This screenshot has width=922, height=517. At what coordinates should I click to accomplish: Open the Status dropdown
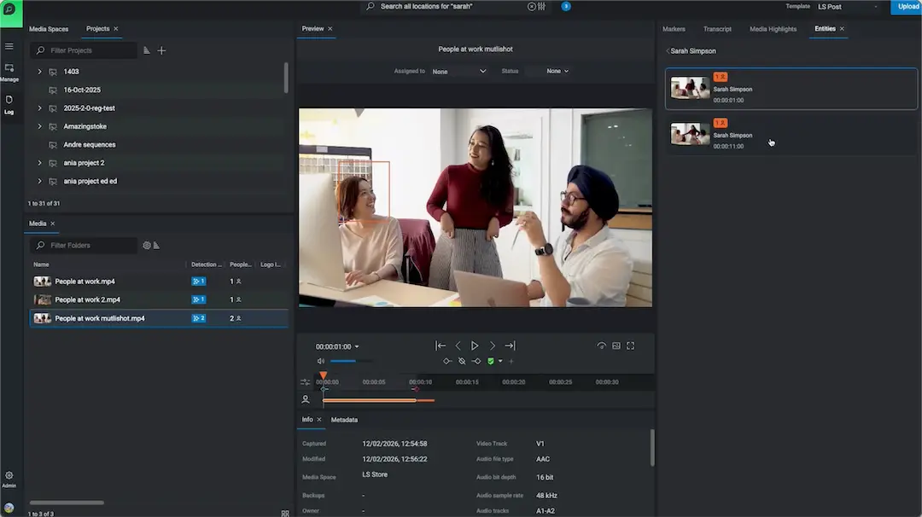tap(557, 72)
